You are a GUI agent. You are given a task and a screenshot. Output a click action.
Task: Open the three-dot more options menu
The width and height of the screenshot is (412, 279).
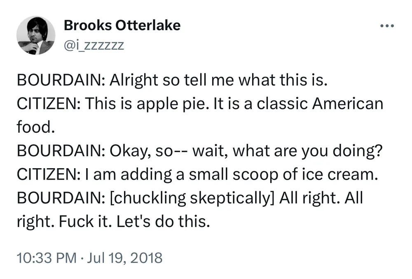(x=387, y=27)
